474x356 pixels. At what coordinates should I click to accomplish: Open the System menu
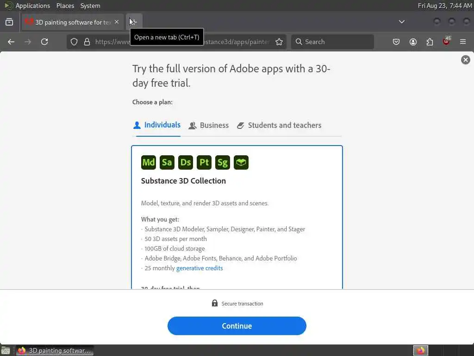pyautogui.click(x=90, y=6)
